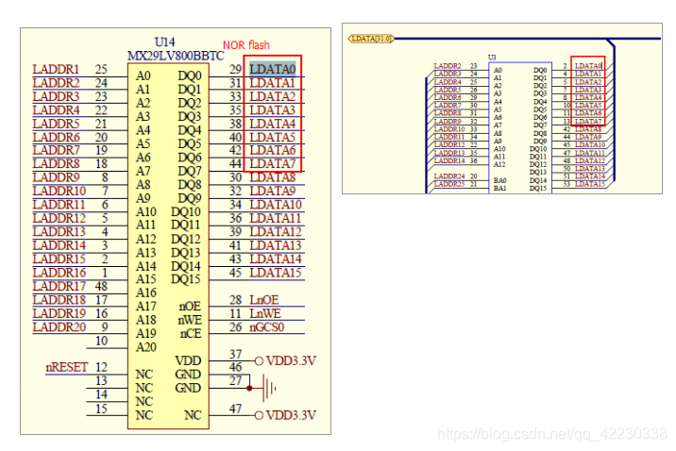Select pin name BA1 inside U3

500,189
